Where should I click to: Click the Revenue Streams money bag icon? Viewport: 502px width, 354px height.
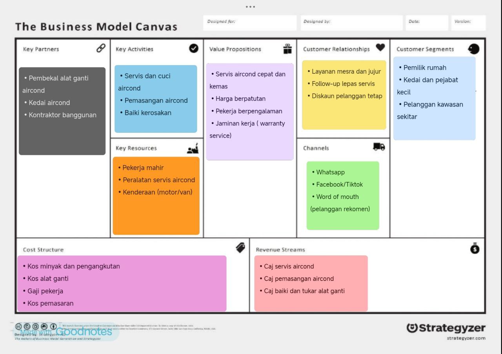click(x=475, y=248)
